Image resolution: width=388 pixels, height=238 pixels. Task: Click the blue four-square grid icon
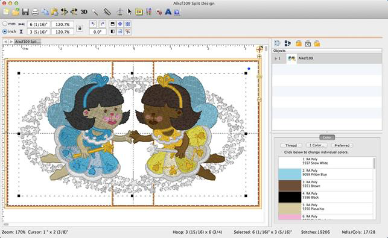click(x=128, y=24)
